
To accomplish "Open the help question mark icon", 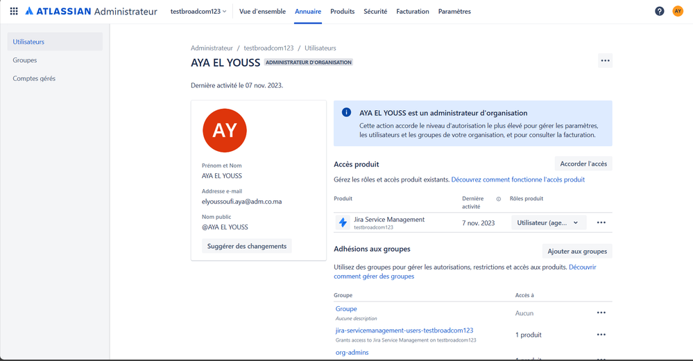I will tap(660, 11).
